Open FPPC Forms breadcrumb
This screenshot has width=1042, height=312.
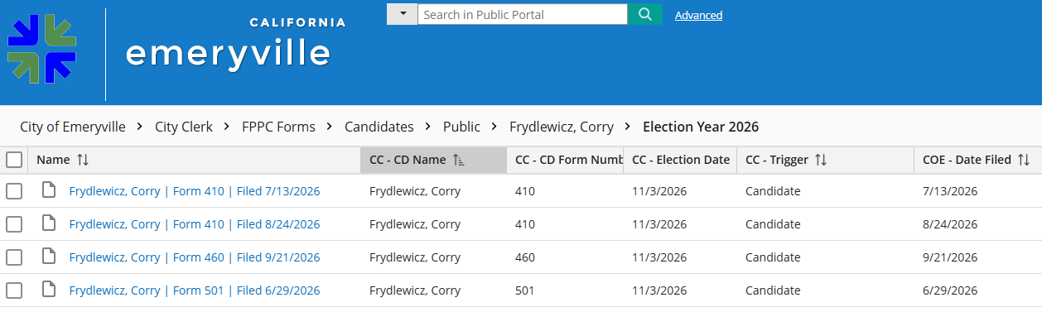pos(278,127)
